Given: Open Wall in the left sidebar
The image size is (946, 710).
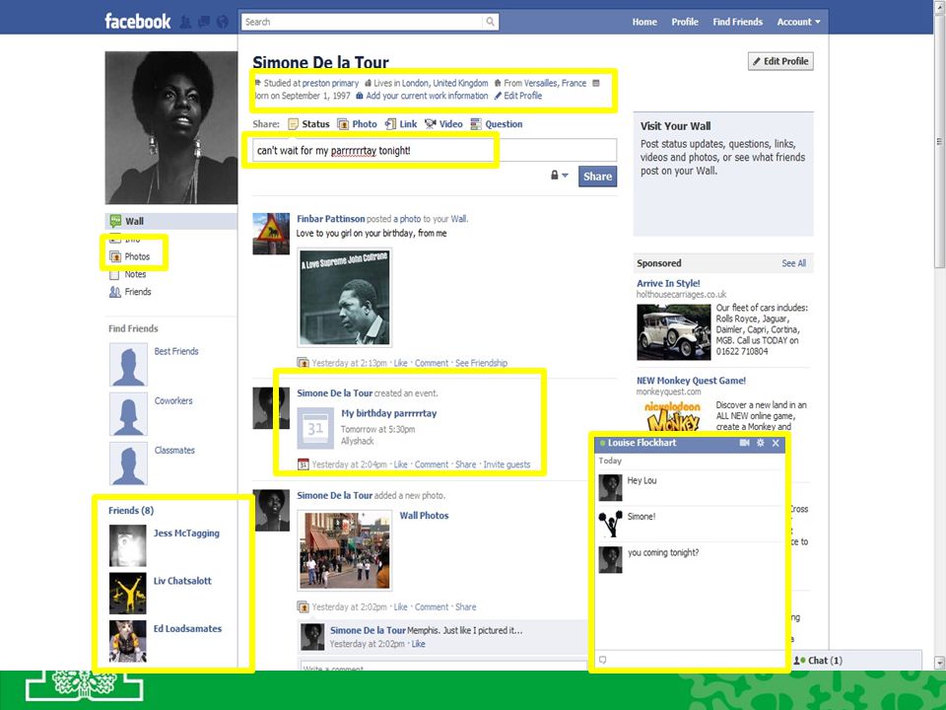Looking at the screenshot, I should (171, 221).
